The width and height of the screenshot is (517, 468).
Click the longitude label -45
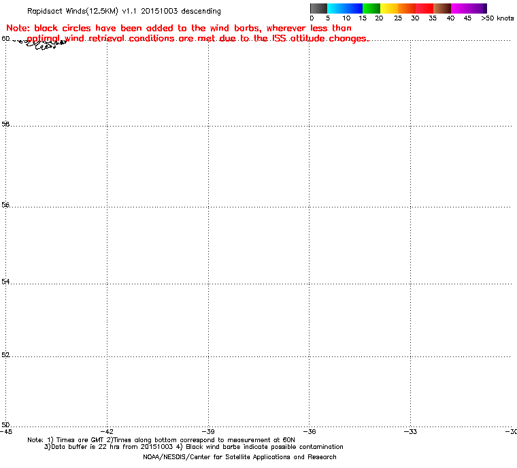[x=6, y=431]
